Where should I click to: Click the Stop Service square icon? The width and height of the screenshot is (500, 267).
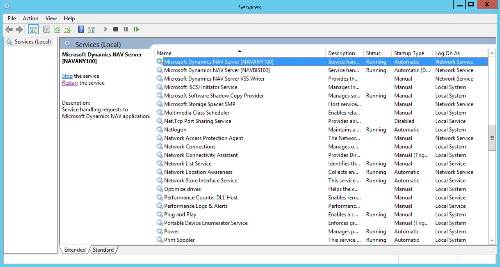[116, 29]
